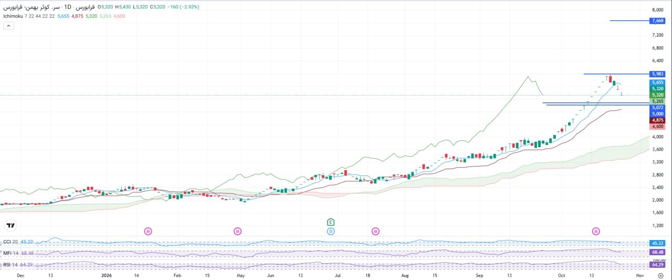The image size is (672, 280).
Task: Click the M event marker near July 18
Action: click(x=375, y=231)
